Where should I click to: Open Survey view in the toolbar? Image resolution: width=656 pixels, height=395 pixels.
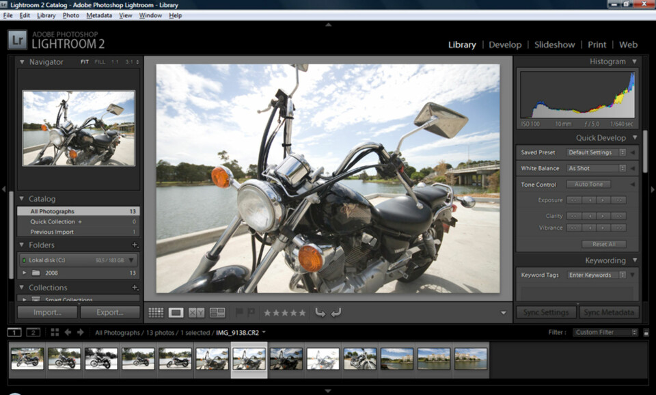[x=217, y=312]
